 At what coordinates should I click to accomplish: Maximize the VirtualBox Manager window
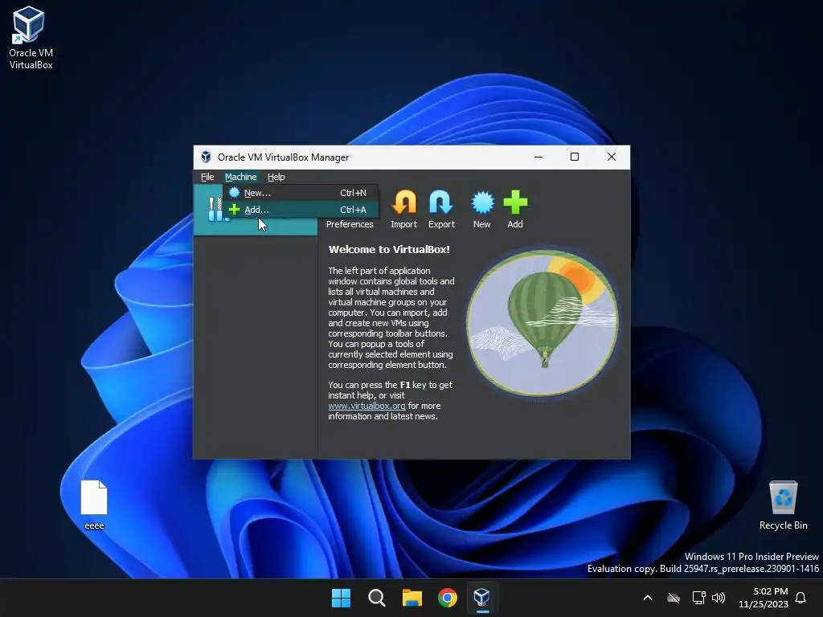[x=575, y=157]
